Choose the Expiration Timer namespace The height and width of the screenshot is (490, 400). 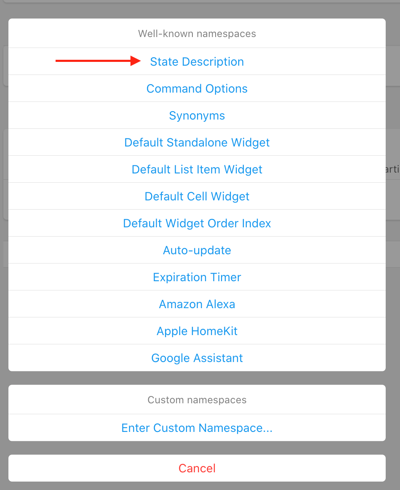point(197,277)
